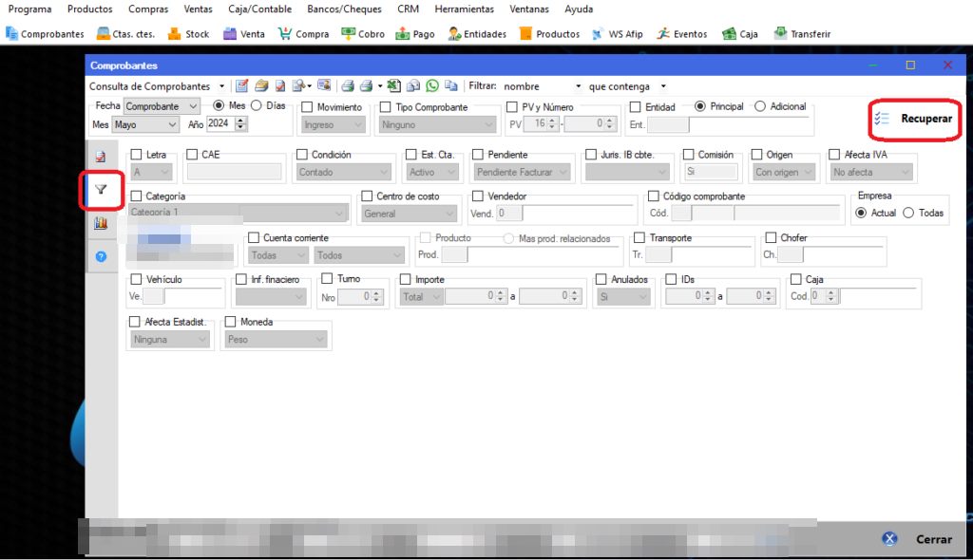Open the Caja toolbar shortcut
The width and height of the screenshot is (973, 560).
[x=739, y=34]
